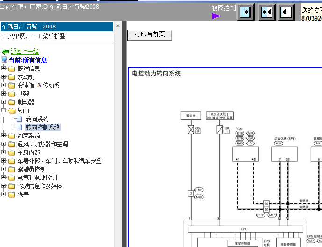Click the view-control center-split arrows button

[x=266, y=12]
